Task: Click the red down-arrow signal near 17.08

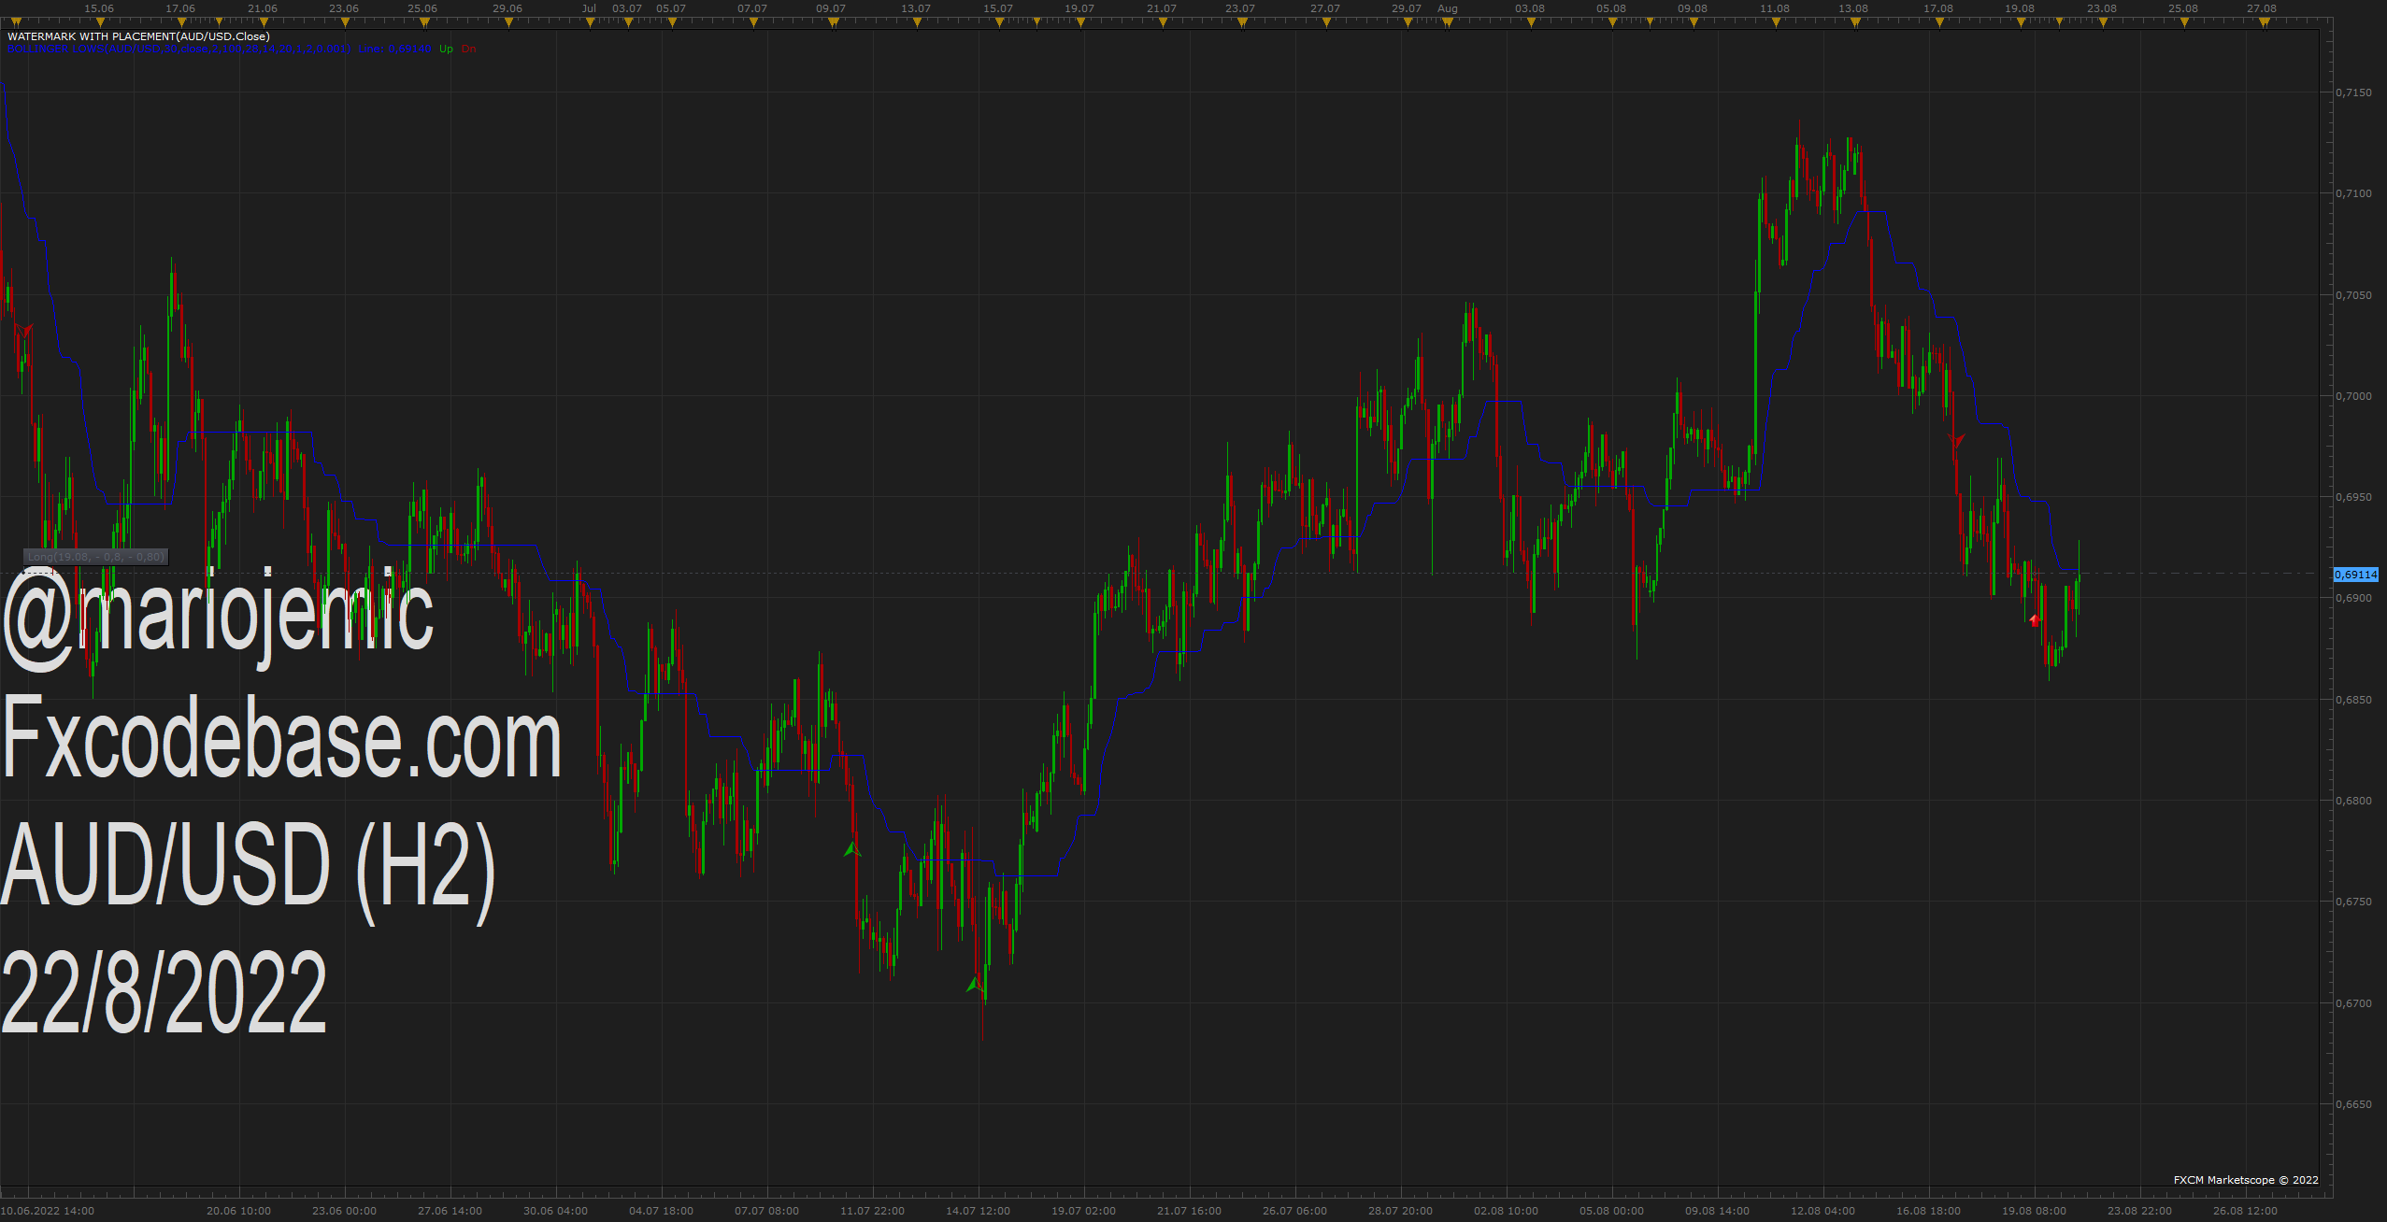Action: (x=1956, y=440)
